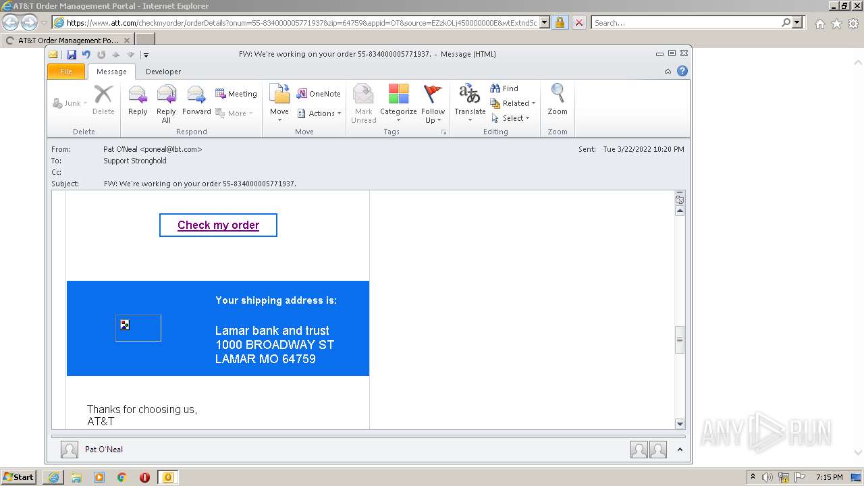Open the Meeting reply option
864x486 pixels.
(x=236, y=94)
